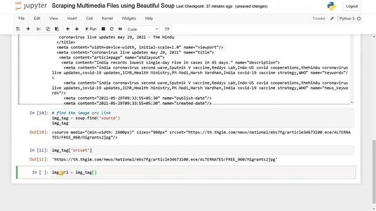
Task: Click the img_tag['srcset'] code cell
Action: 202,150
